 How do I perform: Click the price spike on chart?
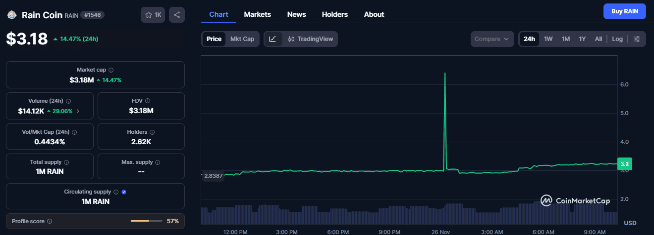tap(445, 74)
